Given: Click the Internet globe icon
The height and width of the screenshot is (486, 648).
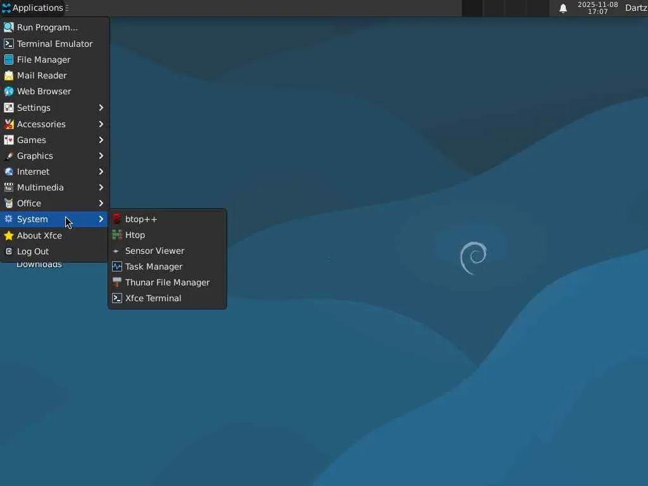Looking at the screenshot, I should tap(9, 171).
